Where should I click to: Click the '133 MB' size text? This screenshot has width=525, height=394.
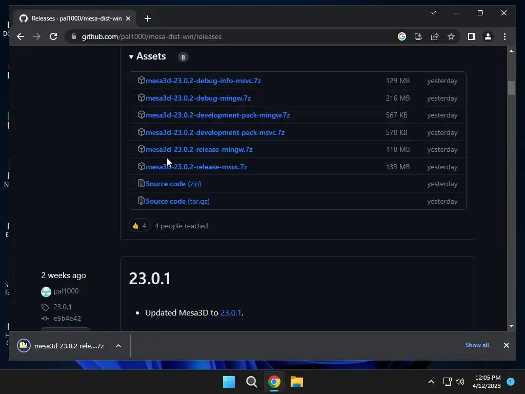point(397,167)
